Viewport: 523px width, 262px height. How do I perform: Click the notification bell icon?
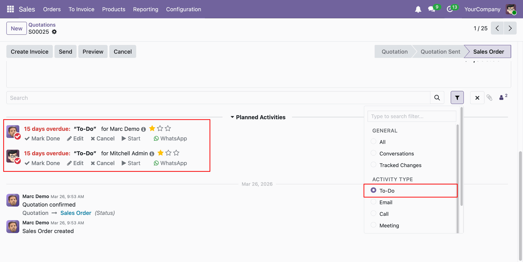pos(418,9)
